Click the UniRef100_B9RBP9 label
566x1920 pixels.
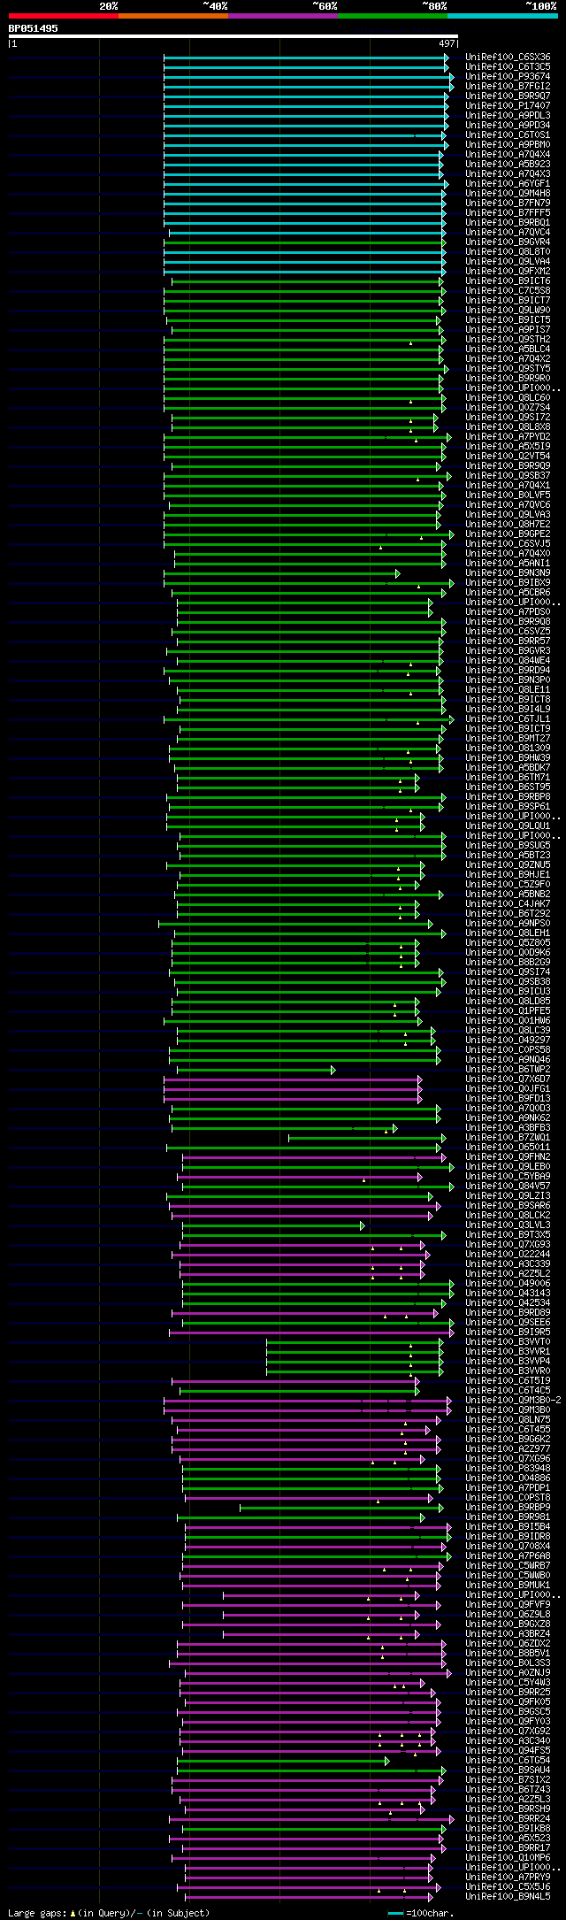508,1508
